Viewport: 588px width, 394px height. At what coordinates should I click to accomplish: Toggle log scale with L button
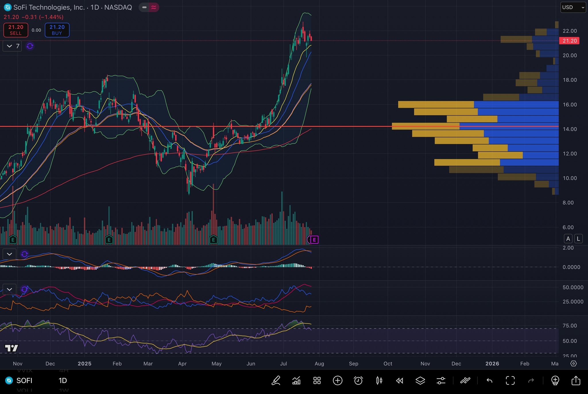coord(578,239)
